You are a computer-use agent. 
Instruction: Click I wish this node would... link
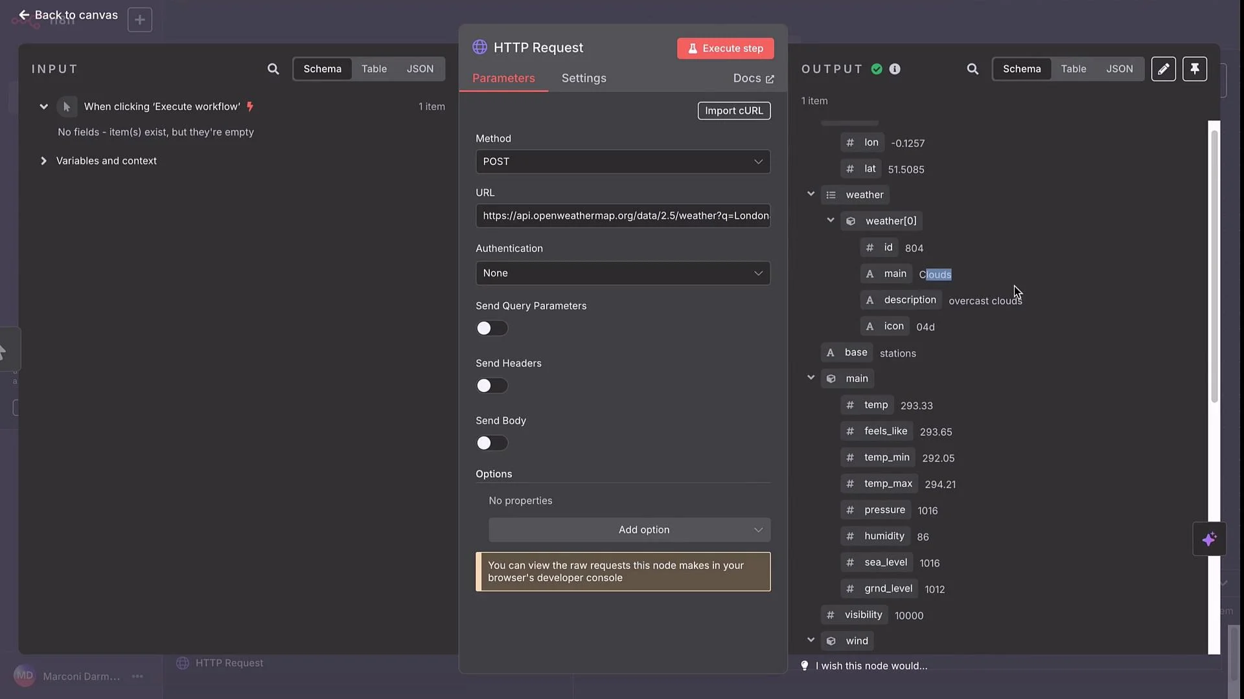tap(871, 665)
